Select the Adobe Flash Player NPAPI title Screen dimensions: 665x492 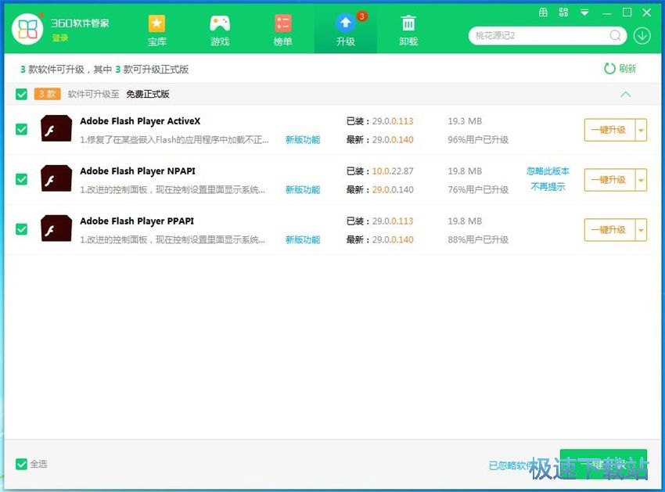[x=138, y=171]
